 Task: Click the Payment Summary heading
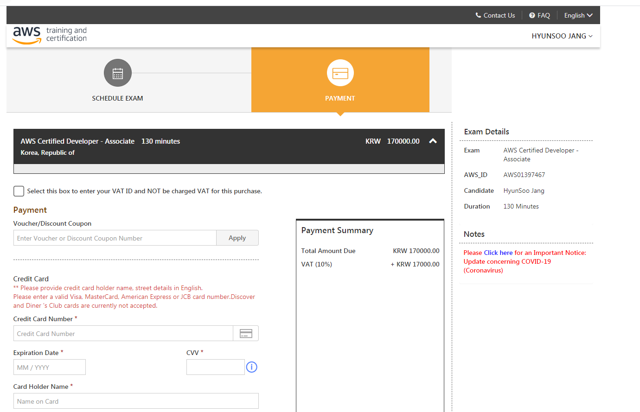pyautogui.click(x=337, y=230)
